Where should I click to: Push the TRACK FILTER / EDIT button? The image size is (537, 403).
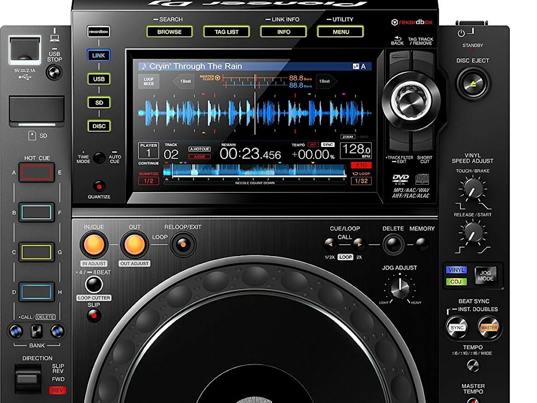(x=400, y=142)
